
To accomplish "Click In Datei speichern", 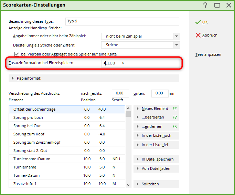I will point(156,159).
